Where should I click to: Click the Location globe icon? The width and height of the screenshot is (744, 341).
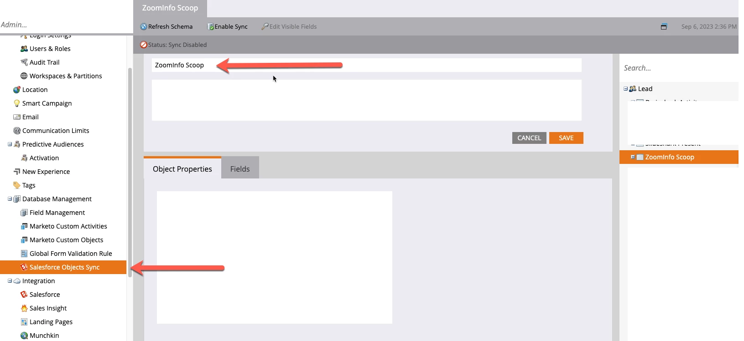pos(17,90)
